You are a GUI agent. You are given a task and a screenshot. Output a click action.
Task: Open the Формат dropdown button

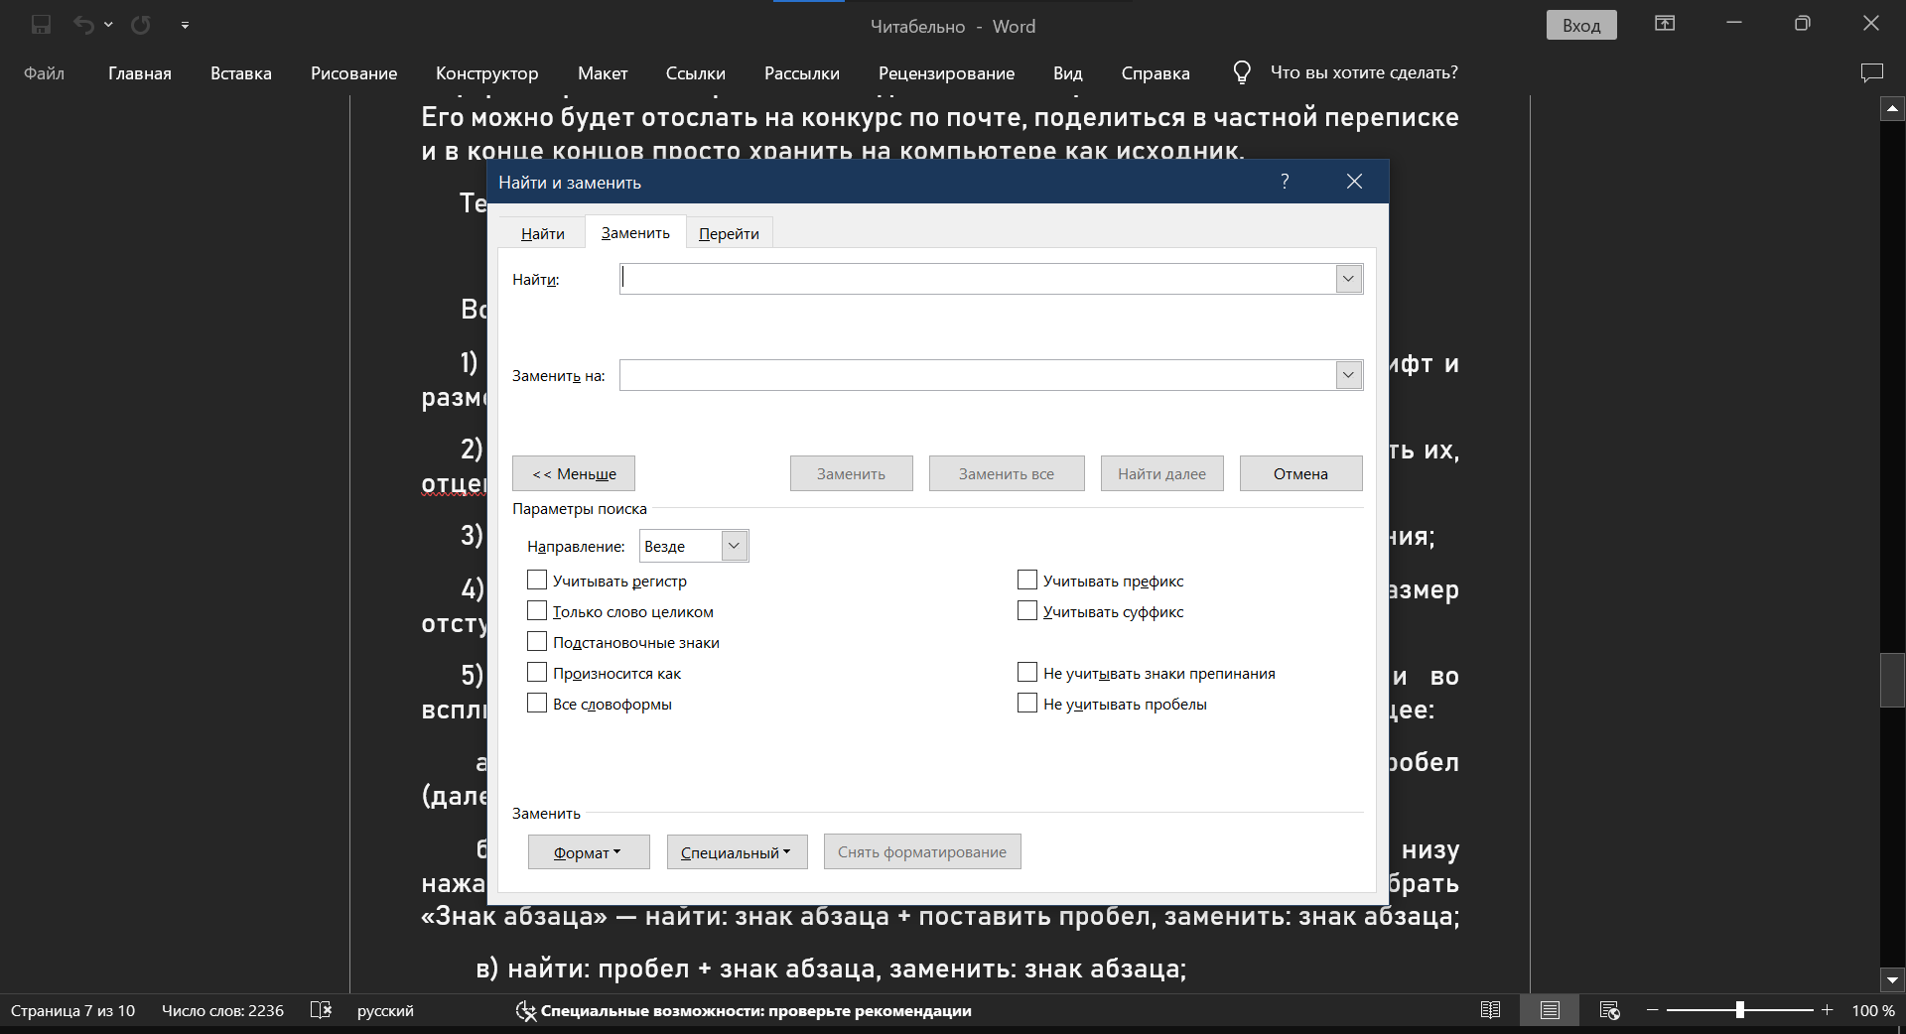click(588, 852)
